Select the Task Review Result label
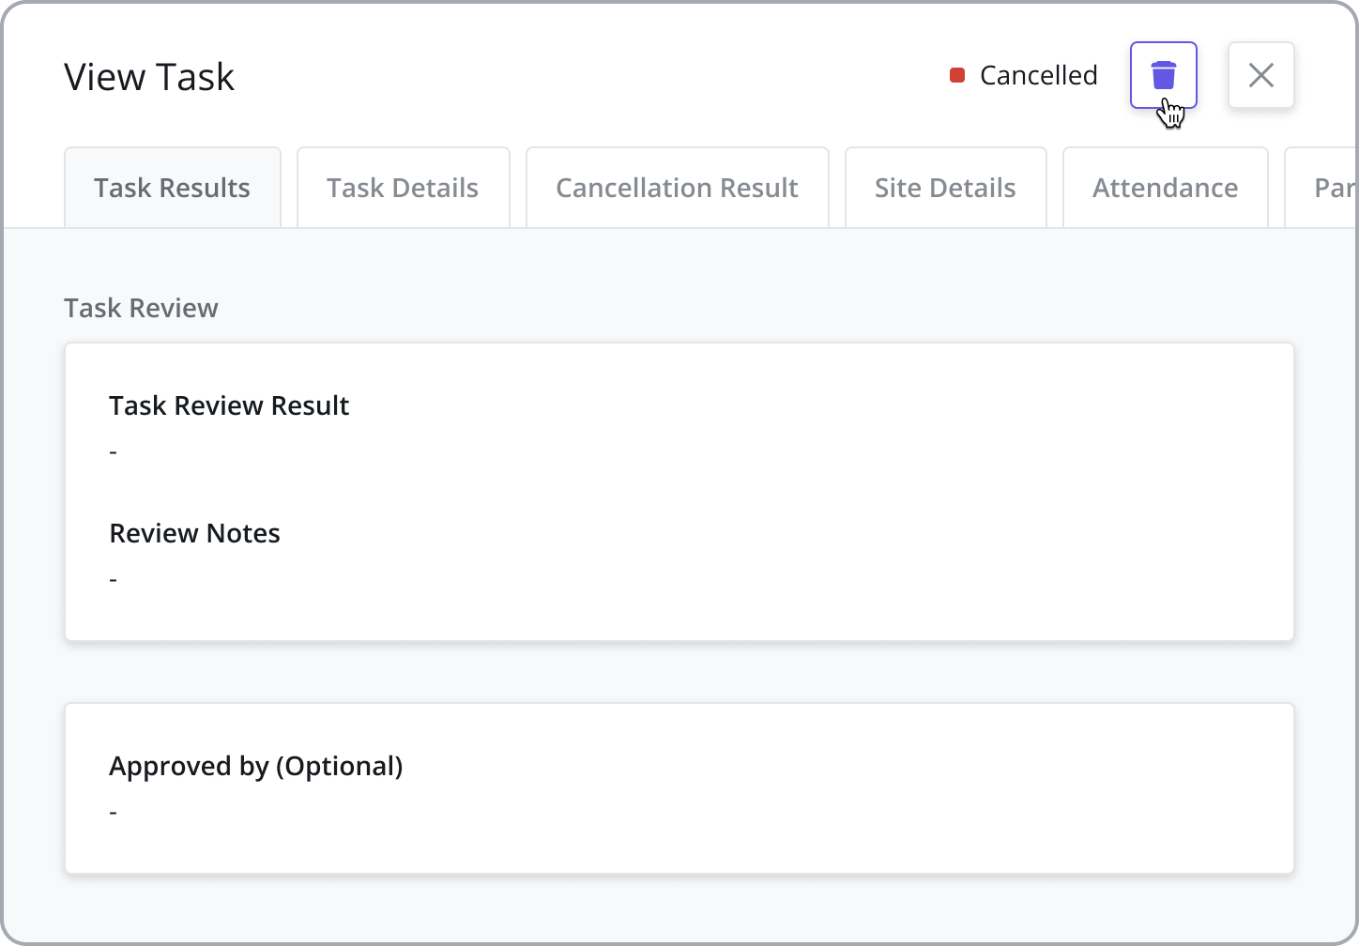1359x946 pixels. coord(229,405)
